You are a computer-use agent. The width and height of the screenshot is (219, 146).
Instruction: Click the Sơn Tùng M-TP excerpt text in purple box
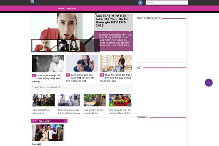coord(115,40)
